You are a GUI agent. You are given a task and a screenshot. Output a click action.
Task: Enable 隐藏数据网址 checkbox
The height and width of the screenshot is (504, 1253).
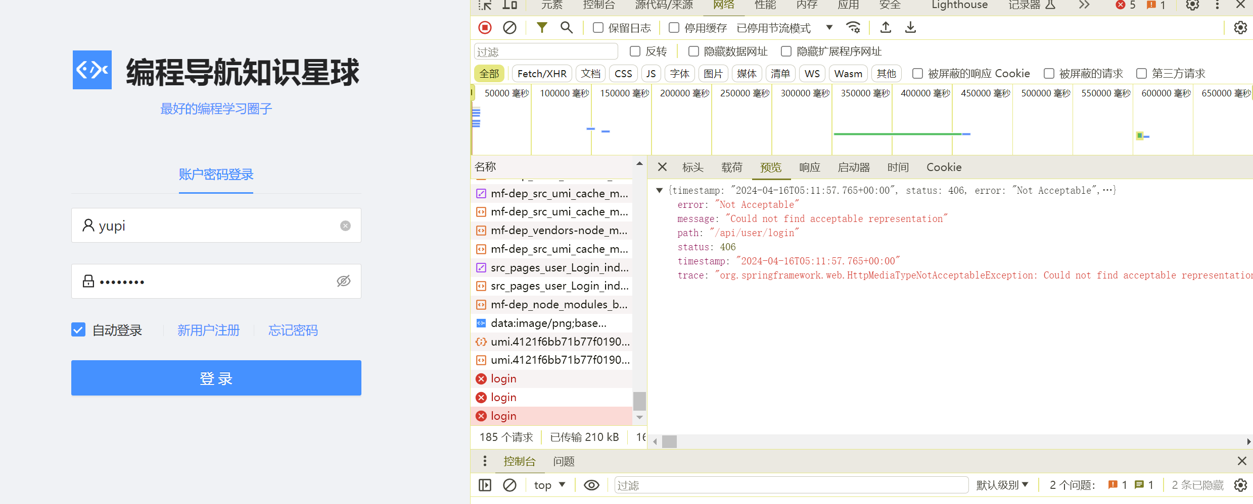point(693,51)
